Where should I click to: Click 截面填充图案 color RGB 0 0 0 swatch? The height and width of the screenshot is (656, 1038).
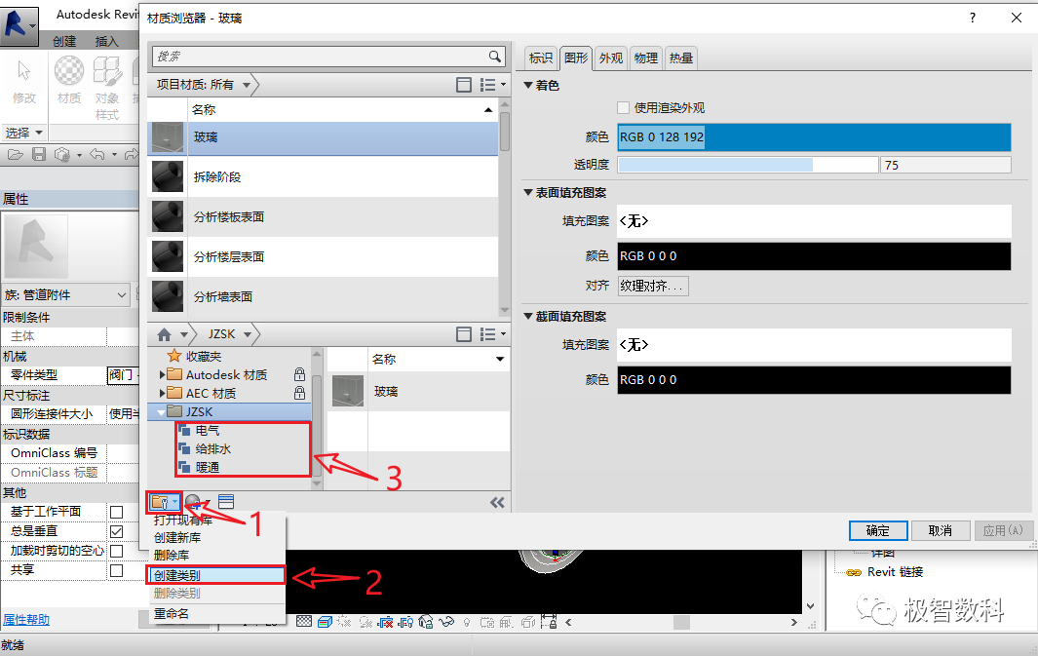[x=814, y=380]
